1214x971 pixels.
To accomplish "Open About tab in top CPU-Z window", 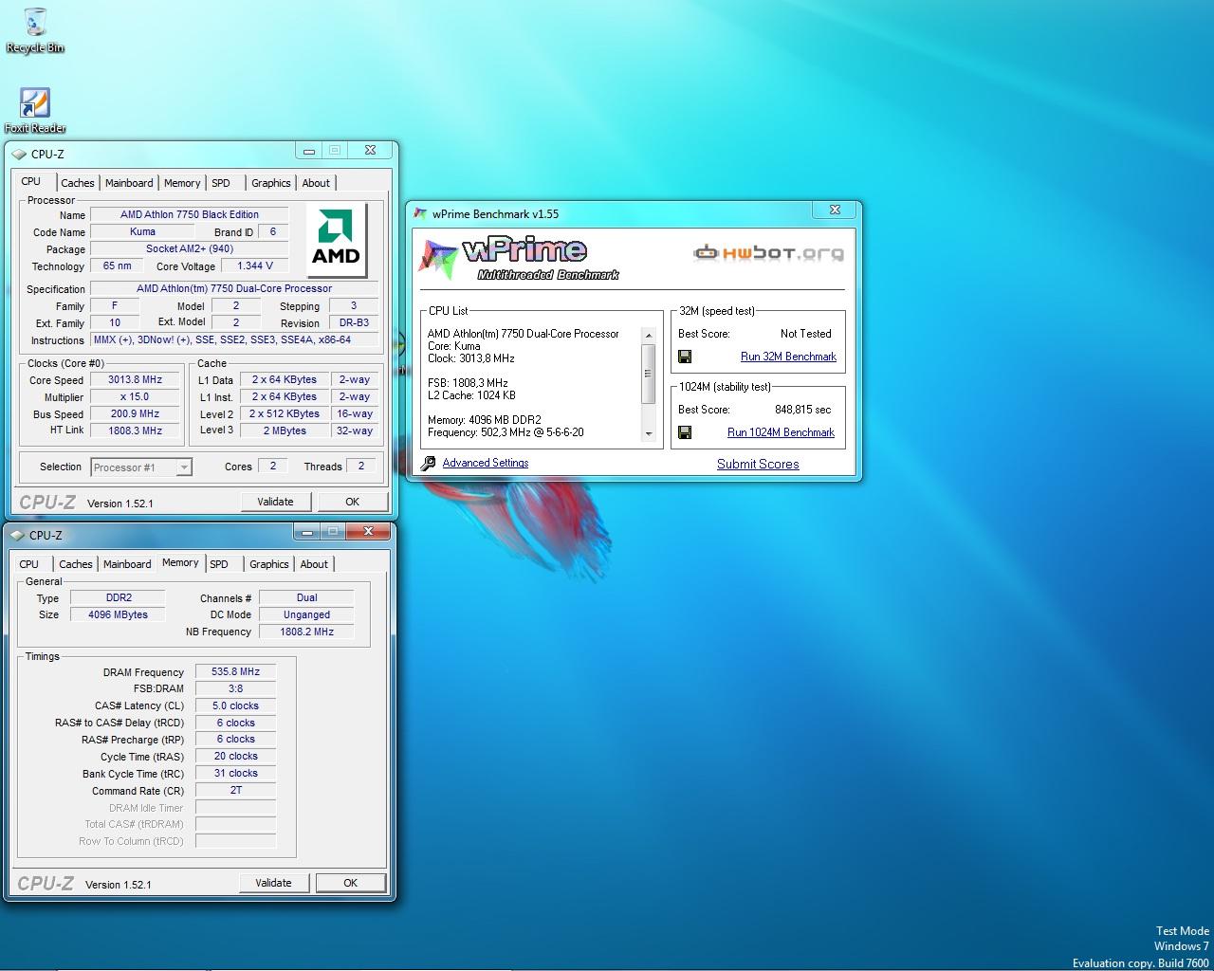I will (x=317, y=183).
